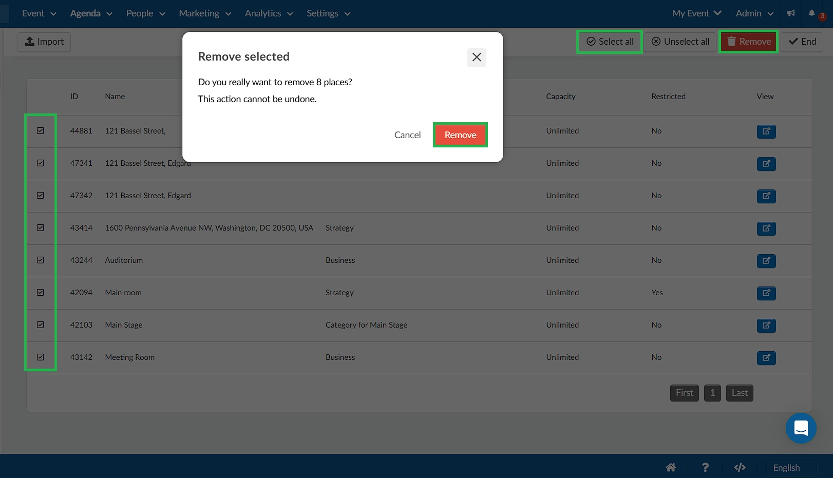833x478 pixels.
Task: Open the My Event dropdown
Action: click(x=696, y=13)
